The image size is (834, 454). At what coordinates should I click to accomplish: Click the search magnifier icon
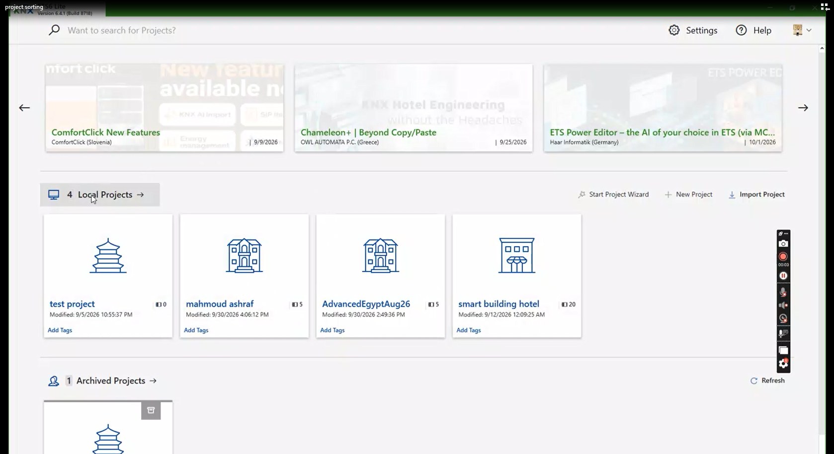point(54,30)
